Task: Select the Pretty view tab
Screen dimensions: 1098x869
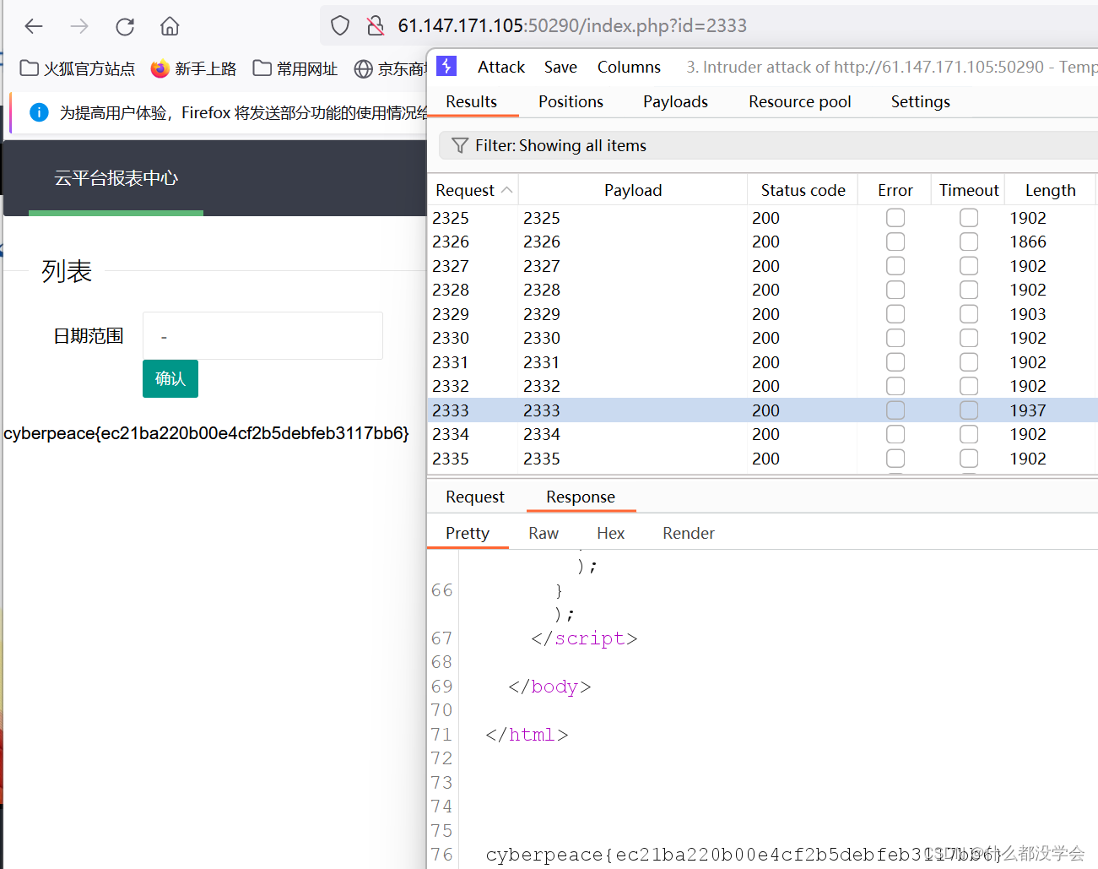Action: pyautogui.click(x=468, y=533)
